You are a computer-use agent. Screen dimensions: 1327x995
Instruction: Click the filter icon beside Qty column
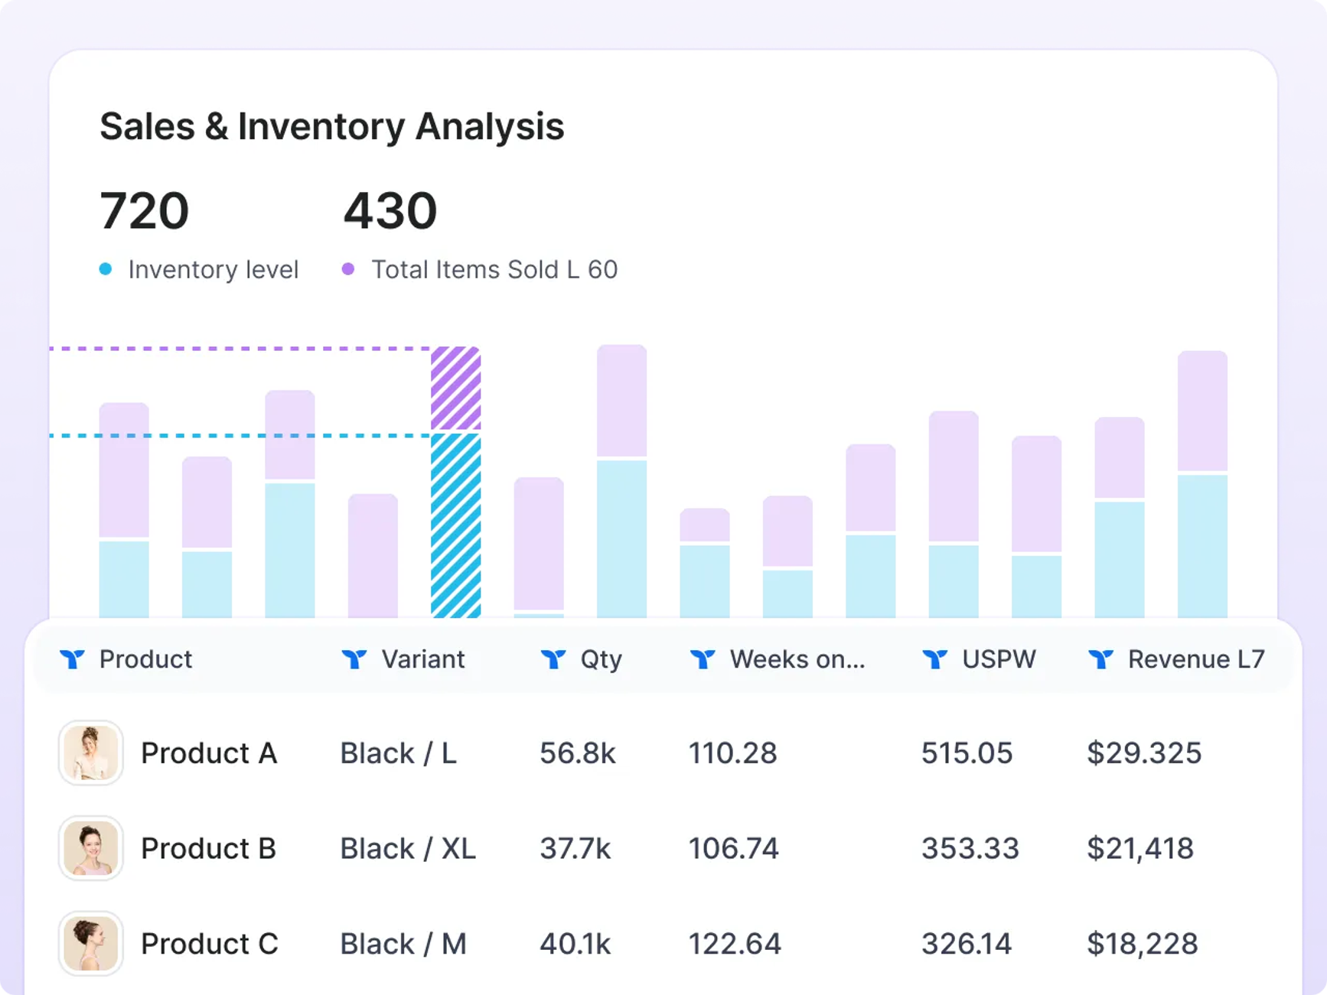point(553,658)
